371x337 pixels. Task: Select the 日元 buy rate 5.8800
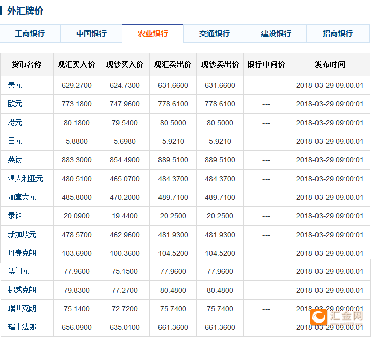pos(76,141)
